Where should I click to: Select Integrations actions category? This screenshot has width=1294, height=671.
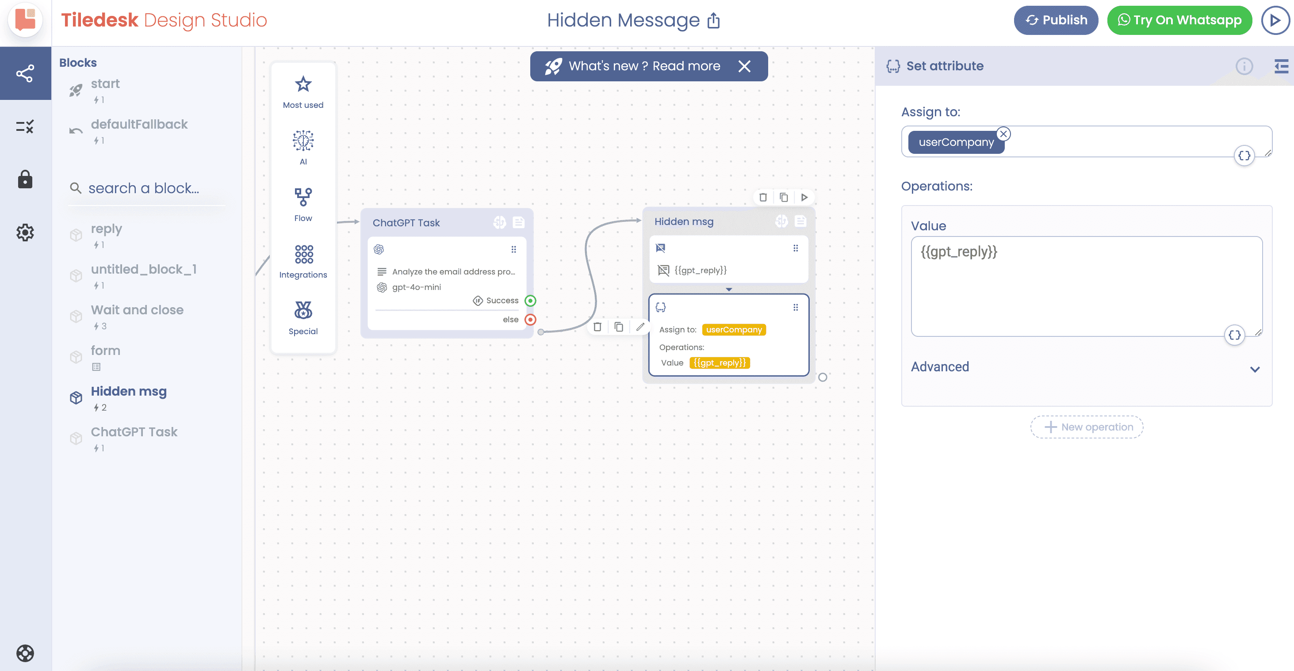303,261
